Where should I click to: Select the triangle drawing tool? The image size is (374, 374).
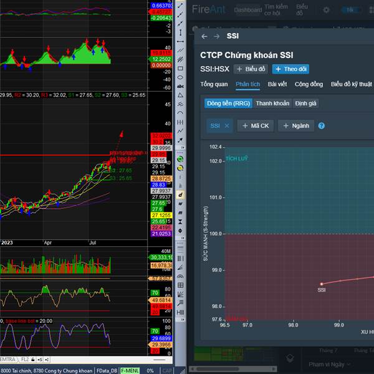(x=180, y=95)
